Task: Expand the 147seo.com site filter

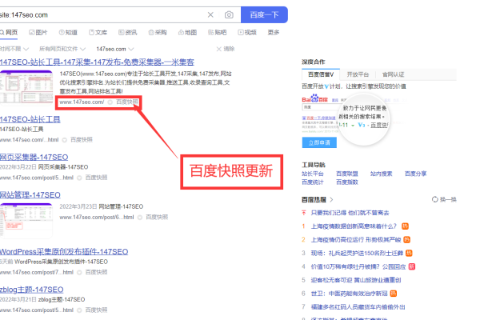Action: point(114,49)
